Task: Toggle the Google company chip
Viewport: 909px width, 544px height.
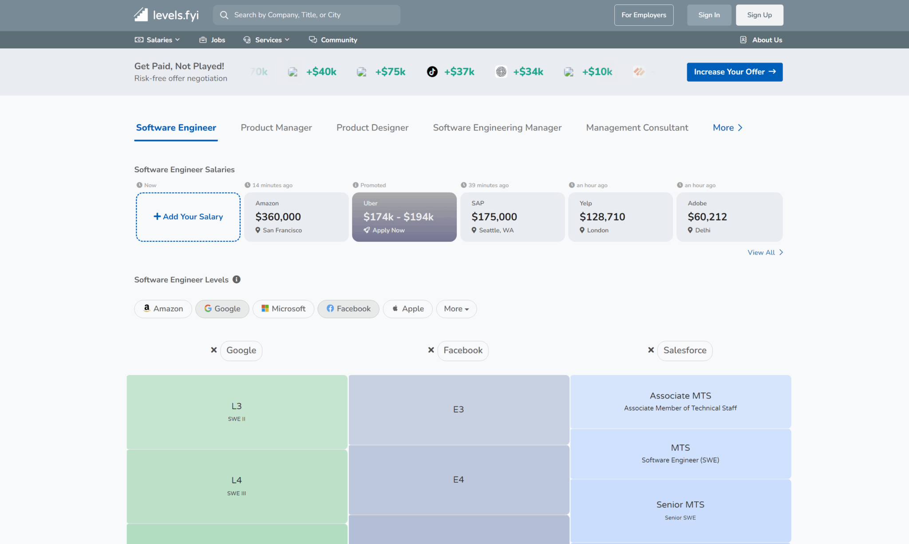Action: point(222,309)
